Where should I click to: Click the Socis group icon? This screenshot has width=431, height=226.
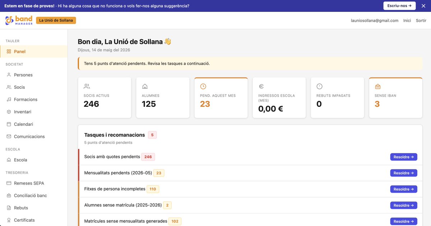click(9, 87)
